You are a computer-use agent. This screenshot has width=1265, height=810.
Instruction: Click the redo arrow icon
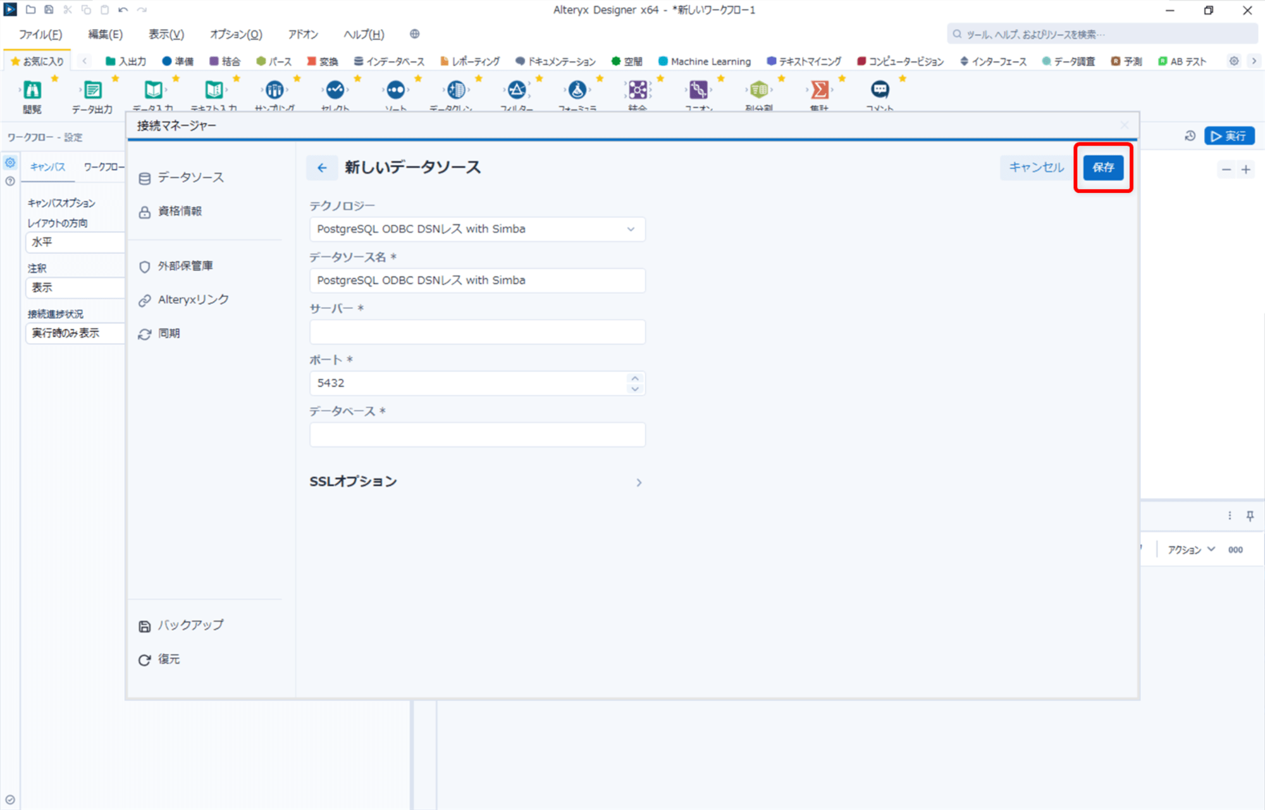click(142, 9)
